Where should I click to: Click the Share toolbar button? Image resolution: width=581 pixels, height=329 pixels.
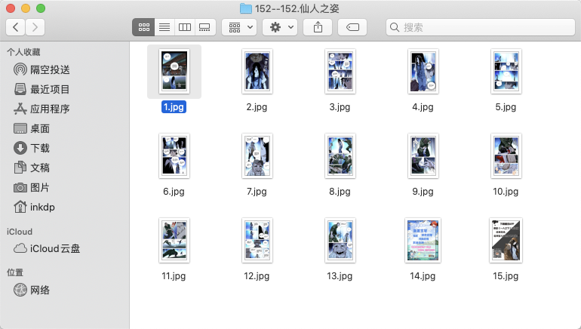point(318,27)
